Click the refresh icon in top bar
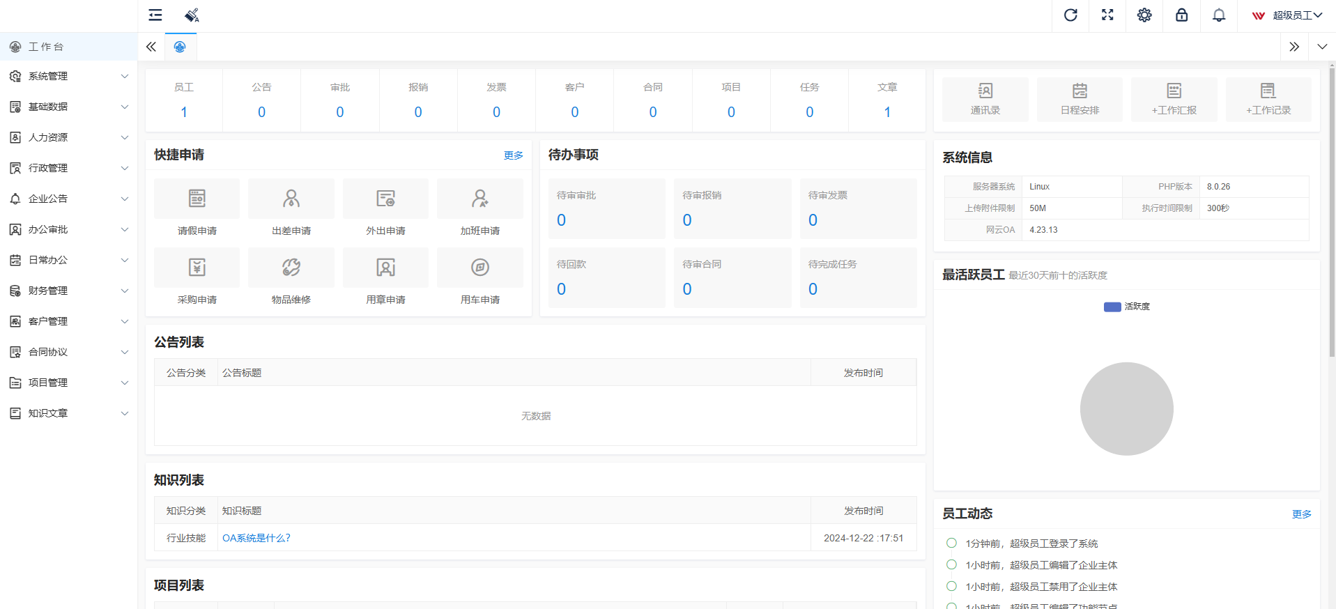This screenshot has width=1336, height=609. (1070, 15)
